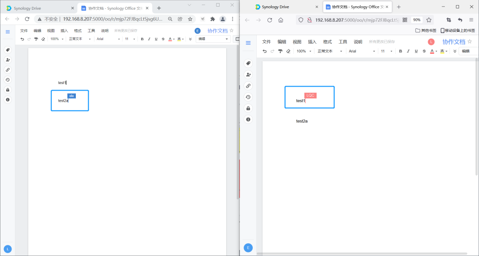Open the 工具 menu in right window
This screenshot has height=256, width=479.
click(x=343, y=42)
